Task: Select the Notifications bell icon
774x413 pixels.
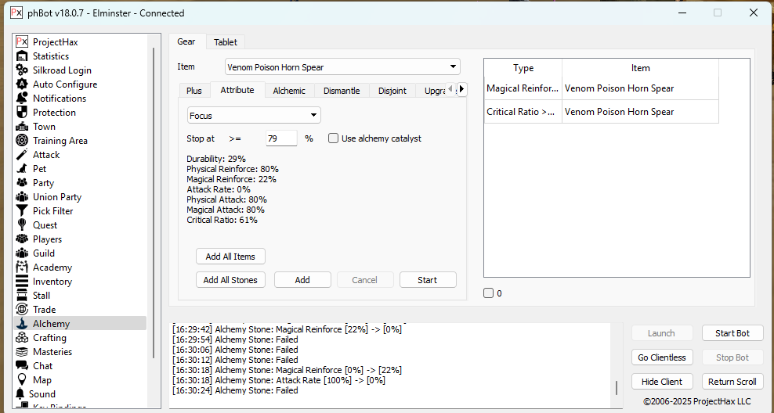Action: pos(22,99)
